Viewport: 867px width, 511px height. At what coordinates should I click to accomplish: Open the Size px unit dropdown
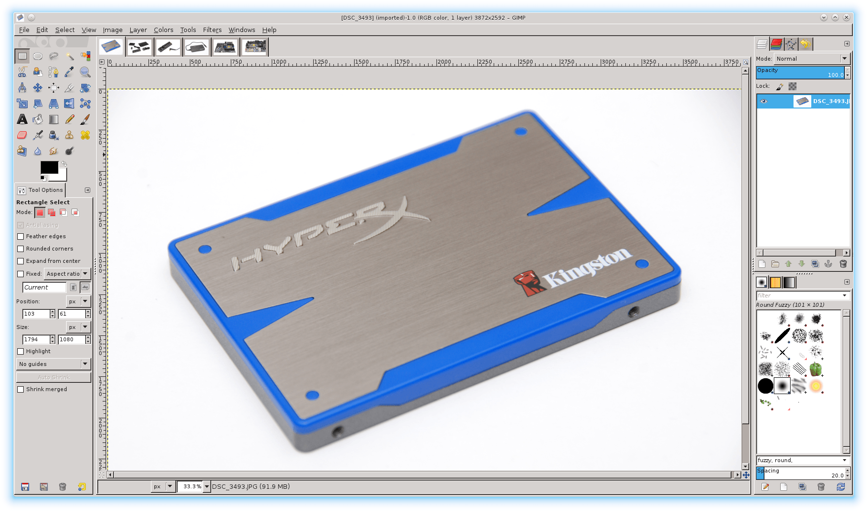78,327
